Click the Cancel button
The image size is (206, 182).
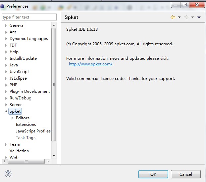pos(186,174)
